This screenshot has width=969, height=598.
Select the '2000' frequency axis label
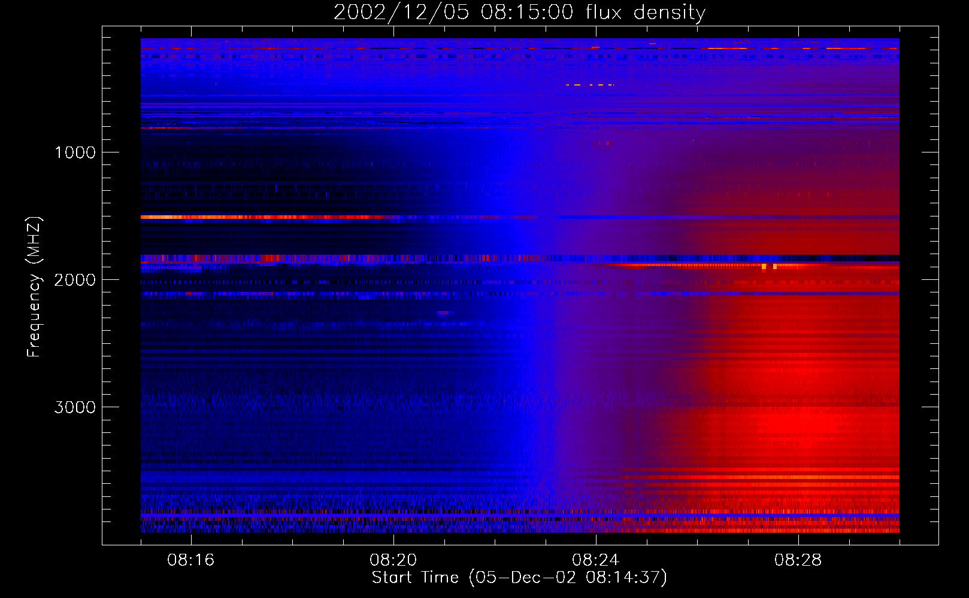75,280
